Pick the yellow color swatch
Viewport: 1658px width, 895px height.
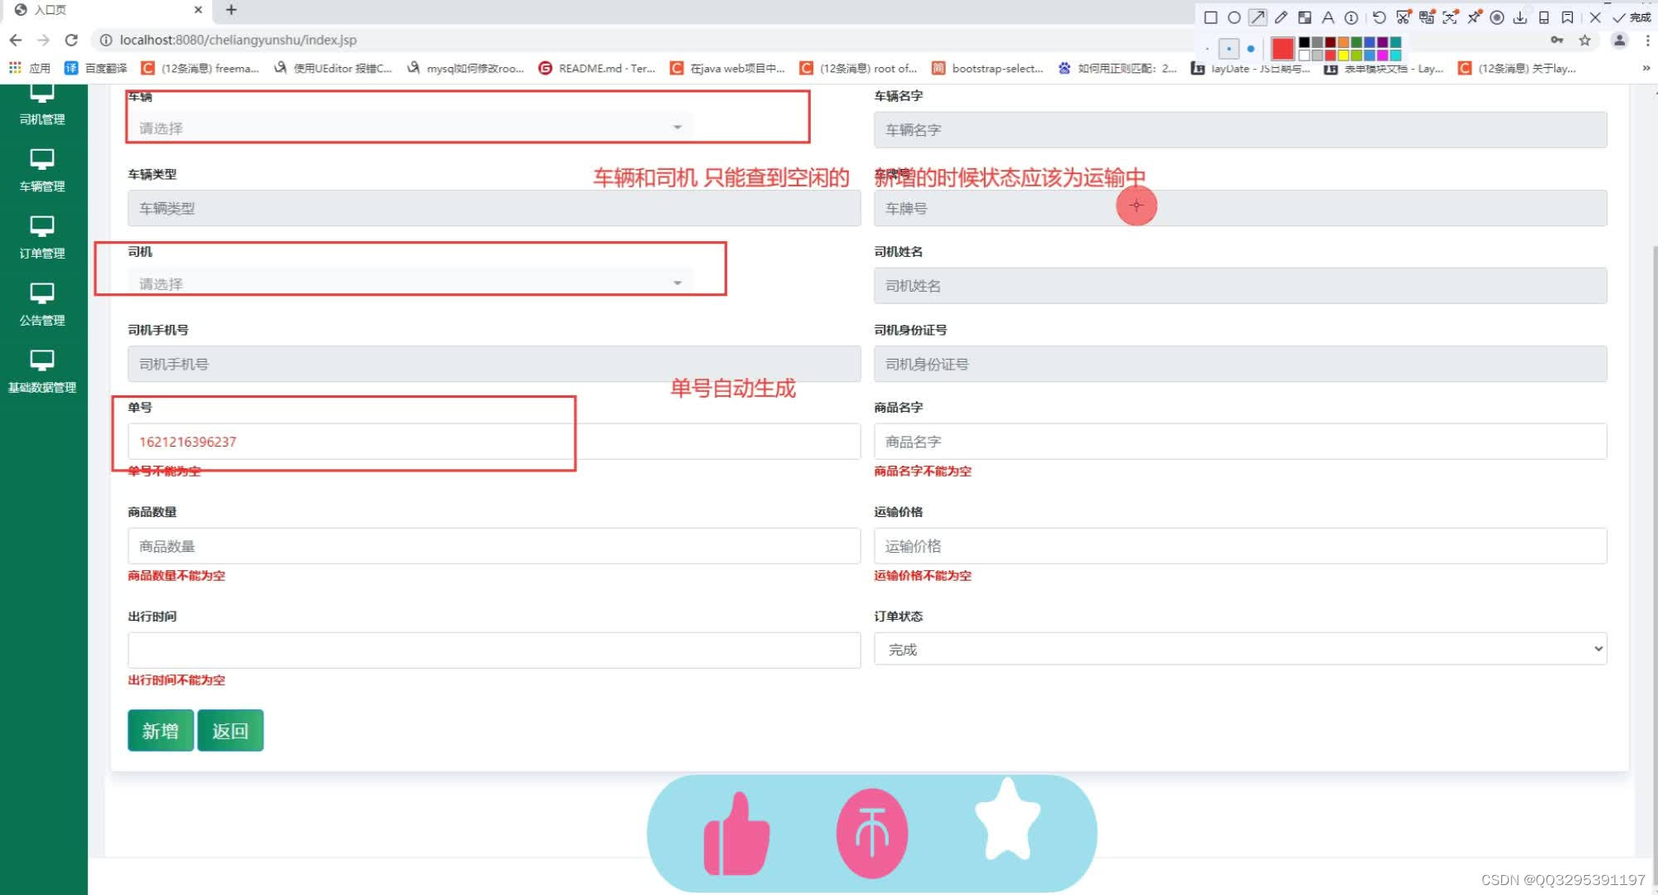tap(1344, 55)
